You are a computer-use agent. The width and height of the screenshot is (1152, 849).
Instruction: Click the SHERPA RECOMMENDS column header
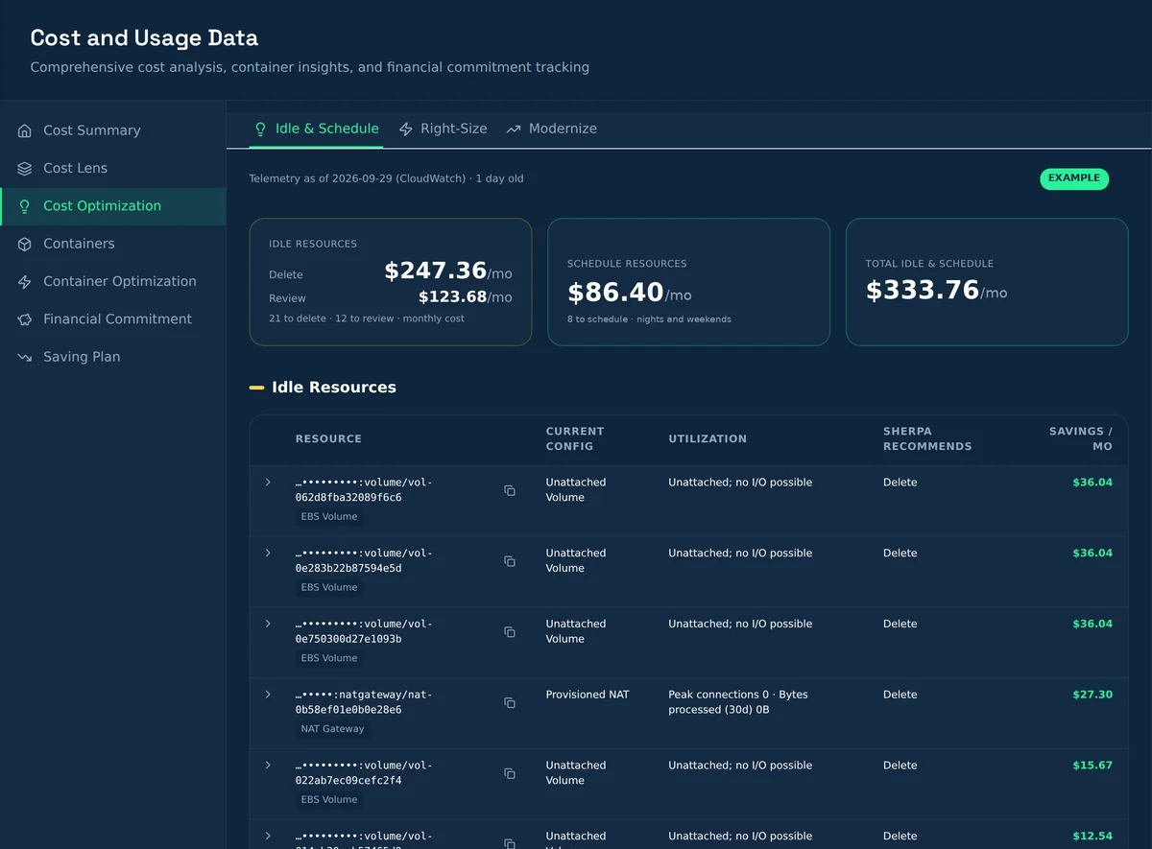coord(927,438)
